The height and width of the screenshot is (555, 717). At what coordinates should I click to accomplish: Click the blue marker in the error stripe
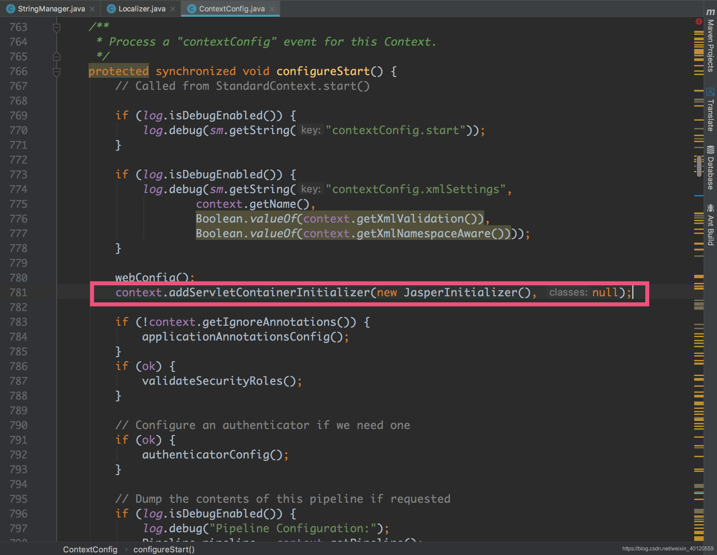pyautogui.click(x=699, y=195)
